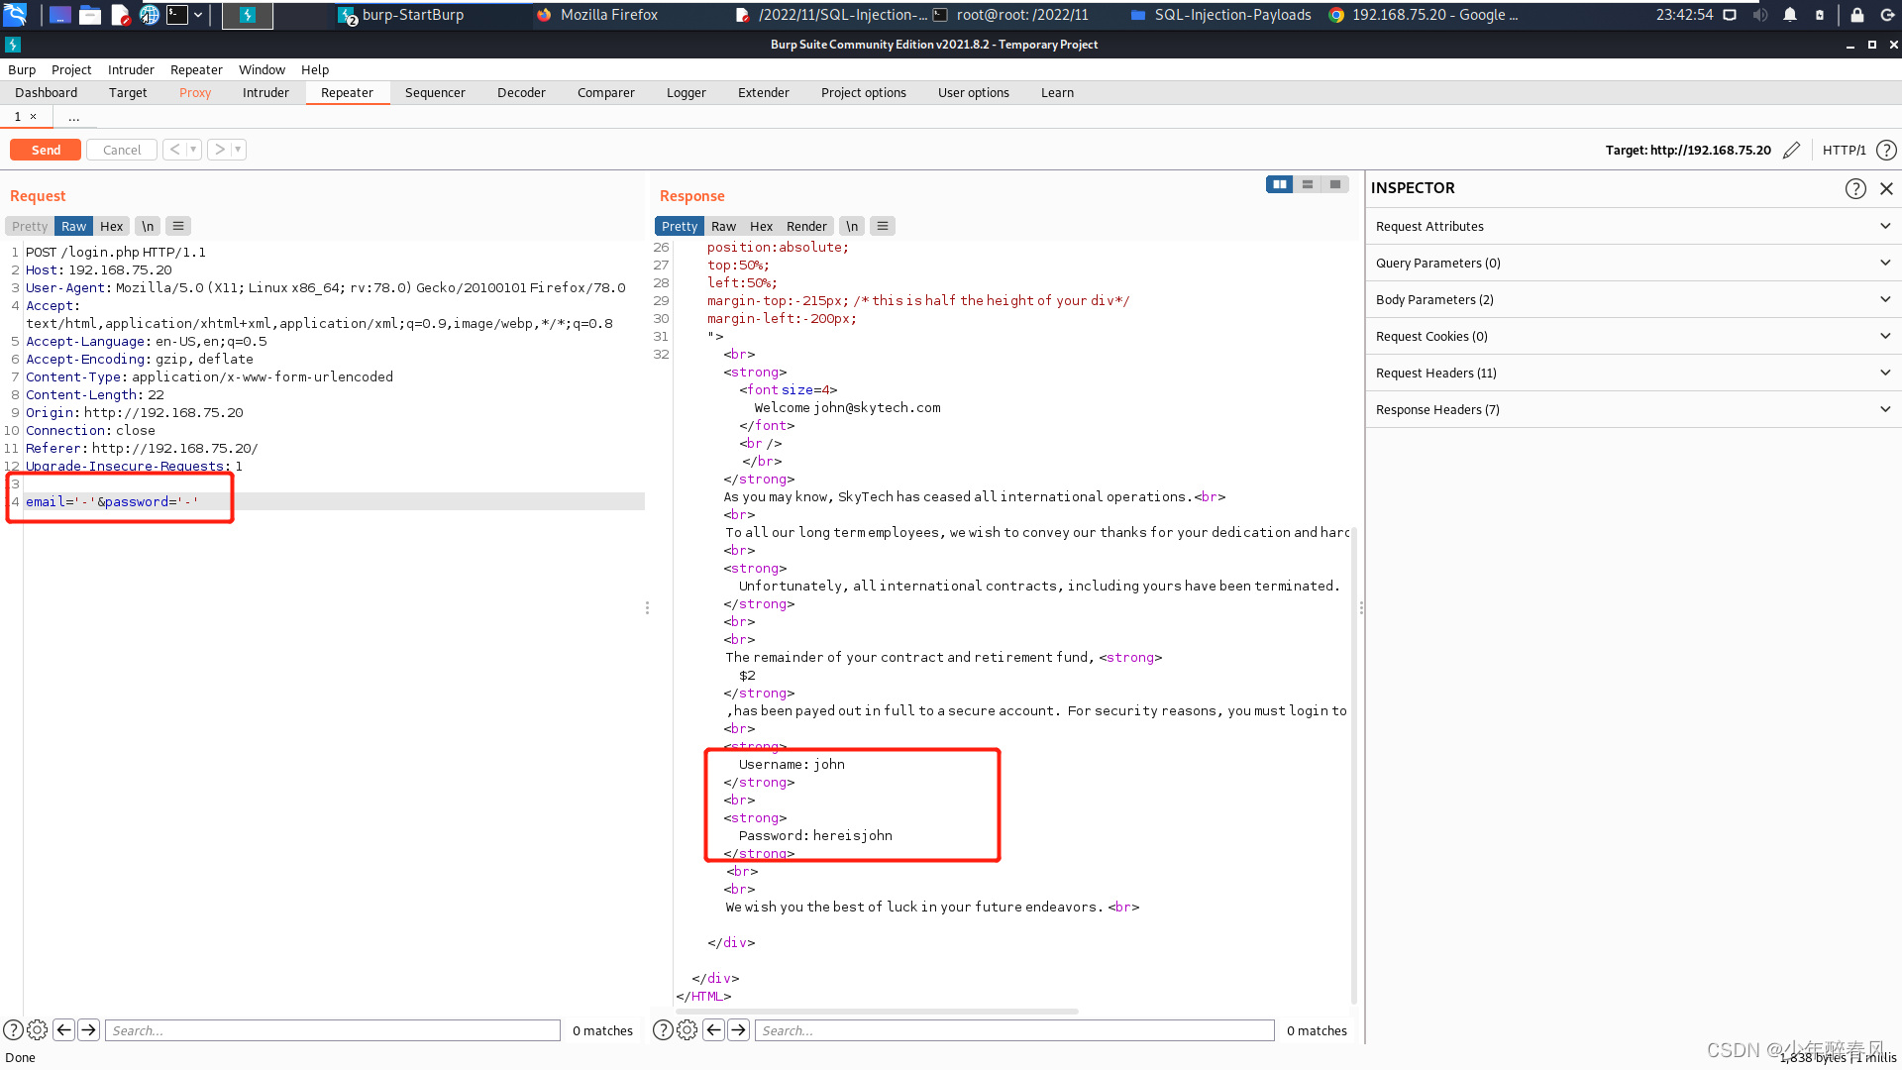Screen dimensions: 1902x1070
Task: Launch the web browser taskbar icon
Action: [x=150, y=15]
